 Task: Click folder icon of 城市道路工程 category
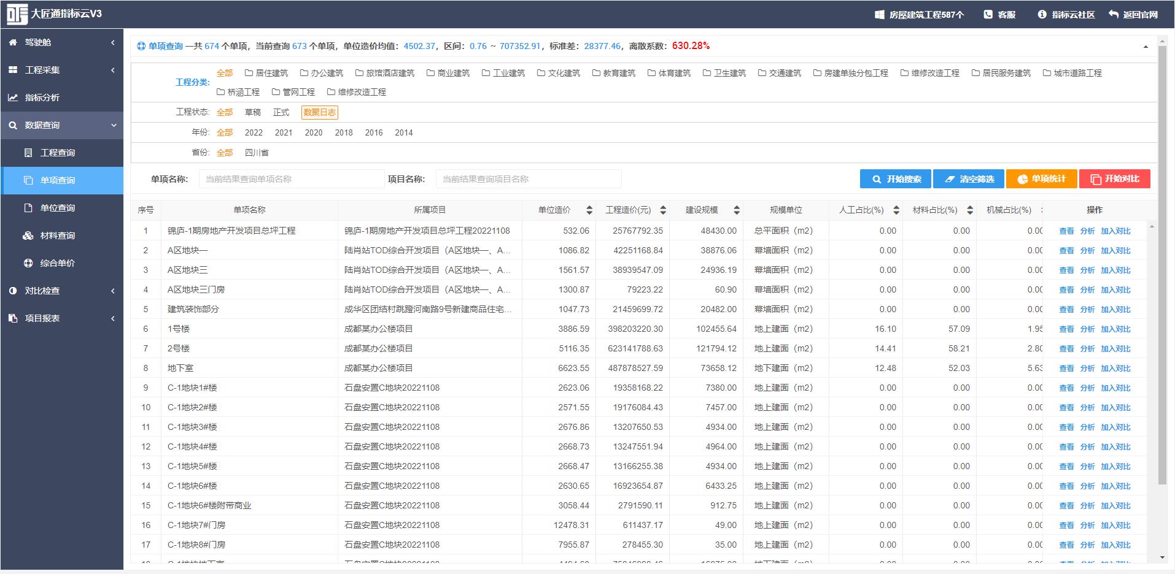pyautogui.click(x=1047, y=73)
